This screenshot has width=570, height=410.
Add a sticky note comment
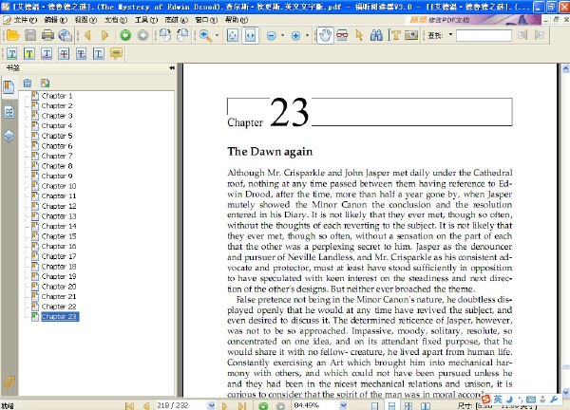click(x=116, y=54)
